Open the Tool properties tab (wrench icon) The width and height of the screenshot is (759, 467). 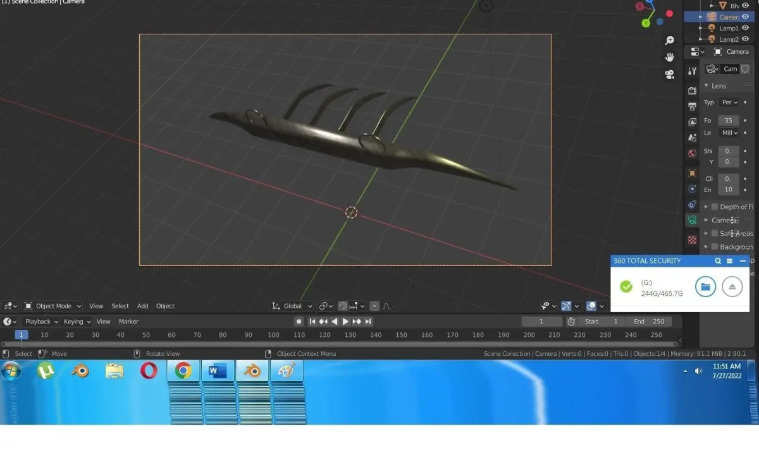[692, 71]
